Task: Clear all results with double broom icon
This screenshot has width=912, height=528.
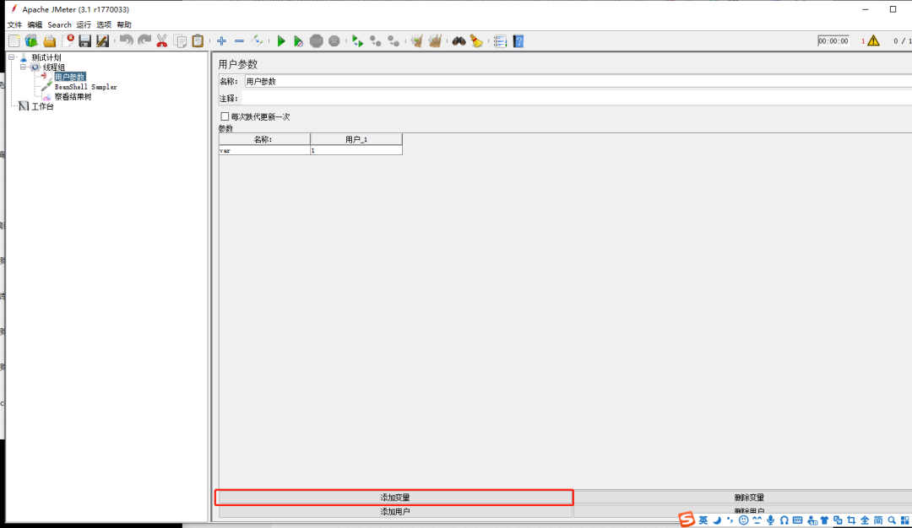Action: click(x=435, y=40)
